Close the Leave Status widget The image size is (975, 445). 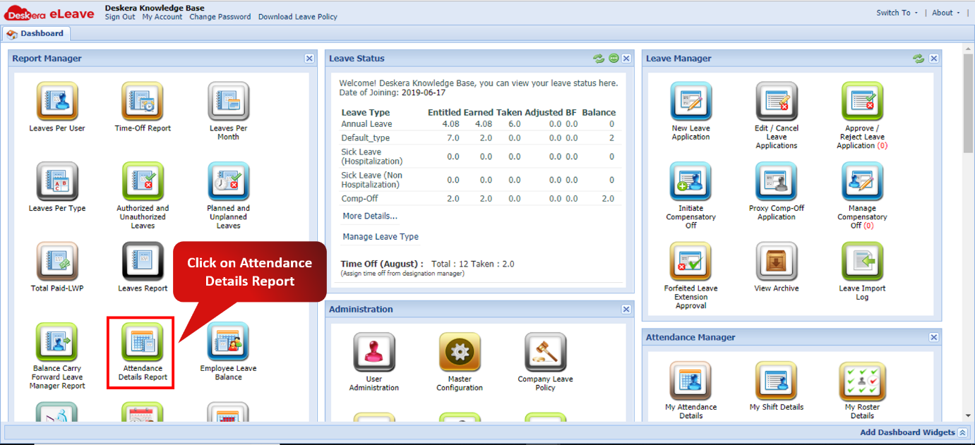tap(626, 59)
